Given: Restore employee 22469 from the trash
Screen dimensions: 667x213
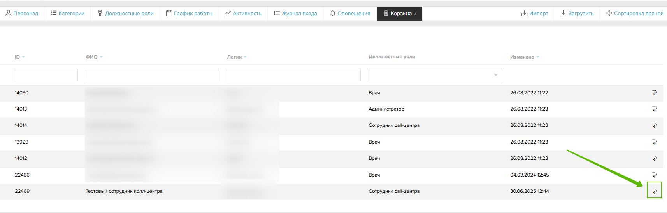Looking at the screenshot, I should pyautogui.click(x=654, y=191).
